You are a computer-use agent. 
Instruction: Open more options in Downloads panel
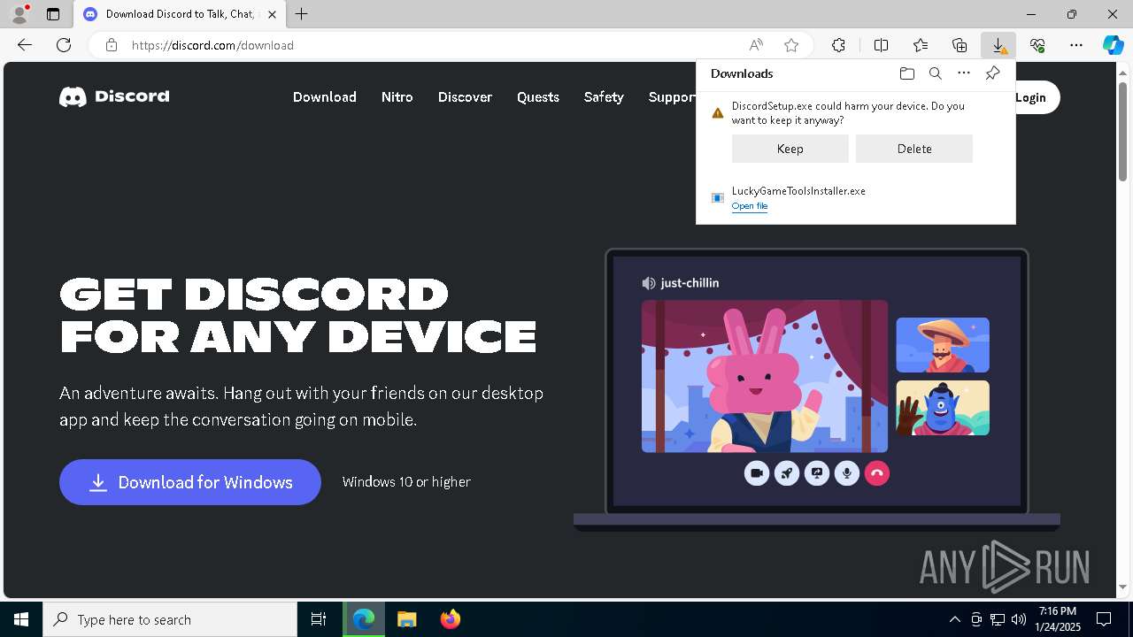point(964,73)
